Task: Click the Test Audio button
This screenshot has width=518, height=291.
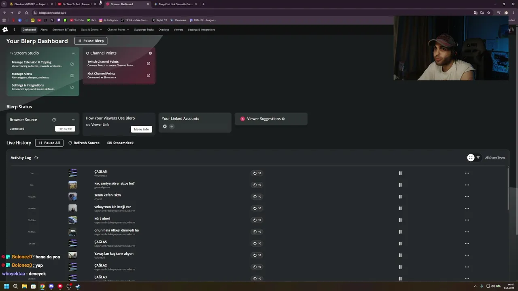Action: click(65, 129)
